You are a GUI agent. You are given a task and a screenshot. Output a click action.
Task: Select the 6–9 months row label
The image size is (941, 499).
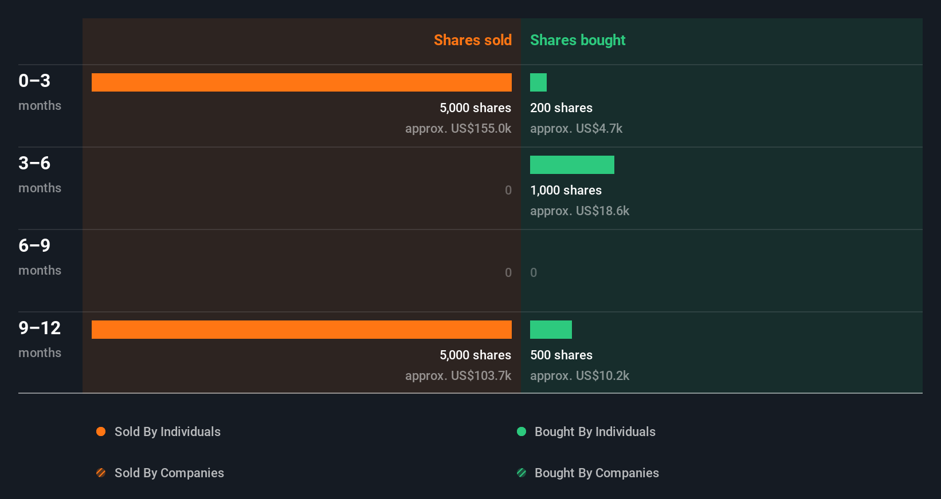point(40,256)
